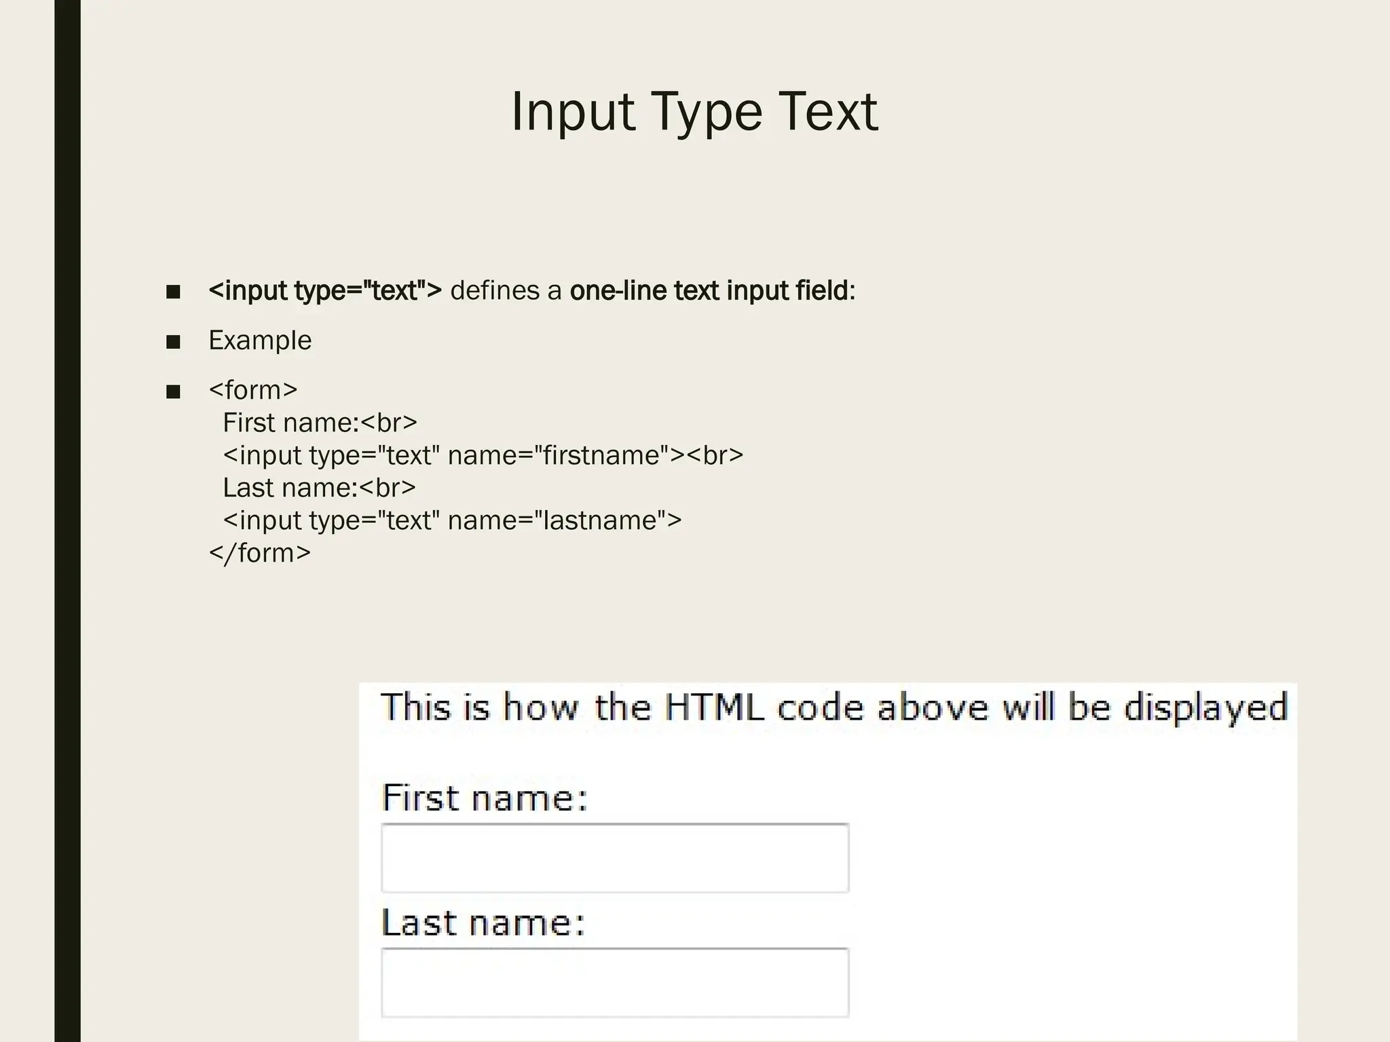Click the Last name text input field

(x=615, y=983)
